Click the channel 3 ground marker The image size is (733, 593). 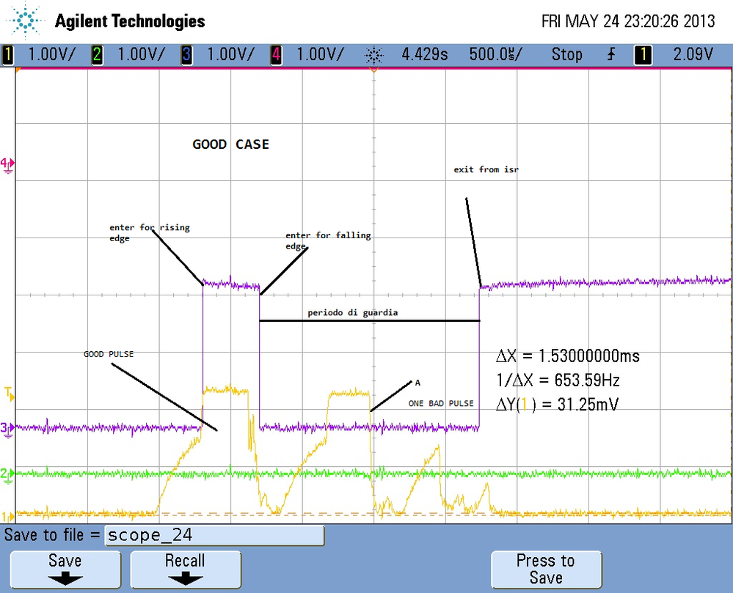(7, 429)
